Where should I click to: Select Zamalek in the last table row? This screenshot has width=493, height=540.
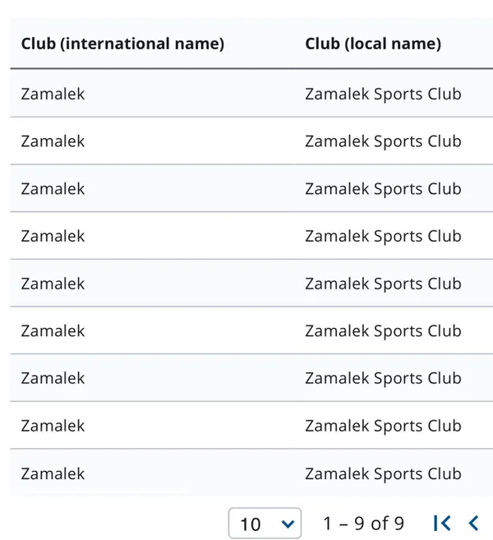pyautogui.click(x=53, y=473)
